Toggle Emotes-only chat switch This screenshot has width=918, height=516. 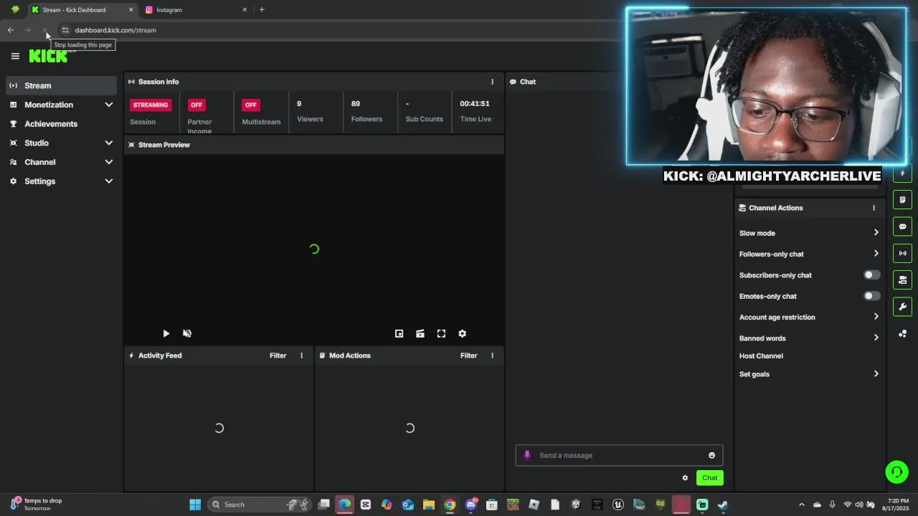(871, 296)
